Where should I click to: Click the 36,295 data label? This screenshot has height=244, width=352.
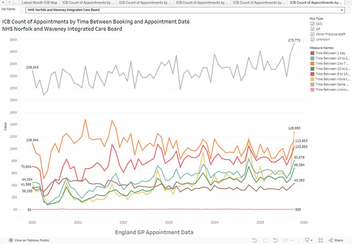click(x=27, y=191)
